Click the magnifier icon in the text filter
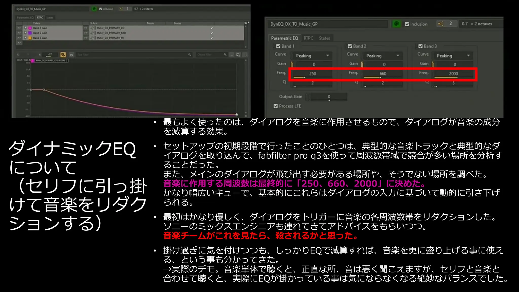The height and width of the screenshot is (292, 519). pyautogui.click(x=190, y=54)
